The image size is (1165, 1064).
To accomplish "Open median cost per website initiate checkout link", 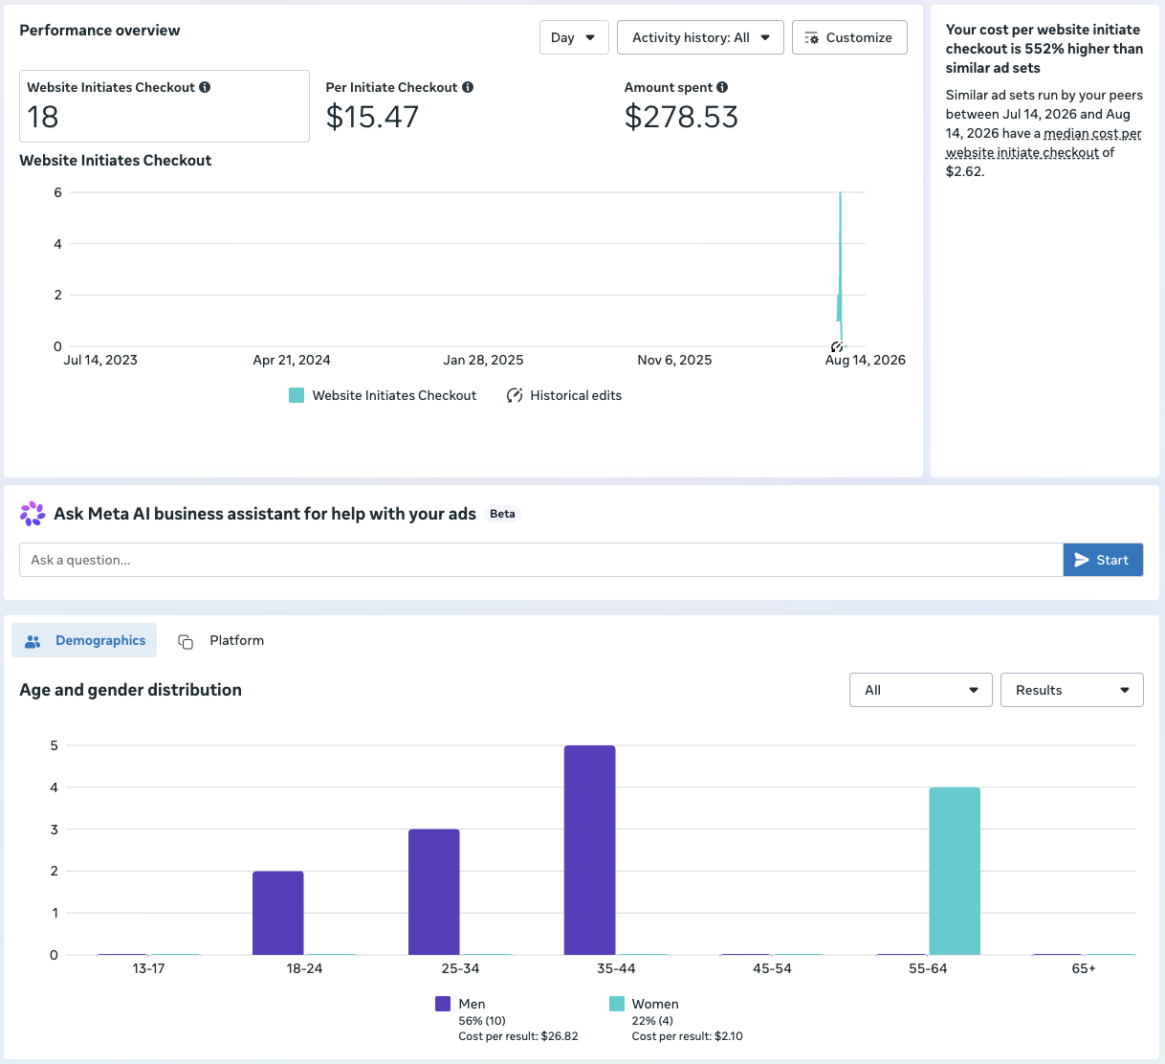I will [x=1044, y=143].
